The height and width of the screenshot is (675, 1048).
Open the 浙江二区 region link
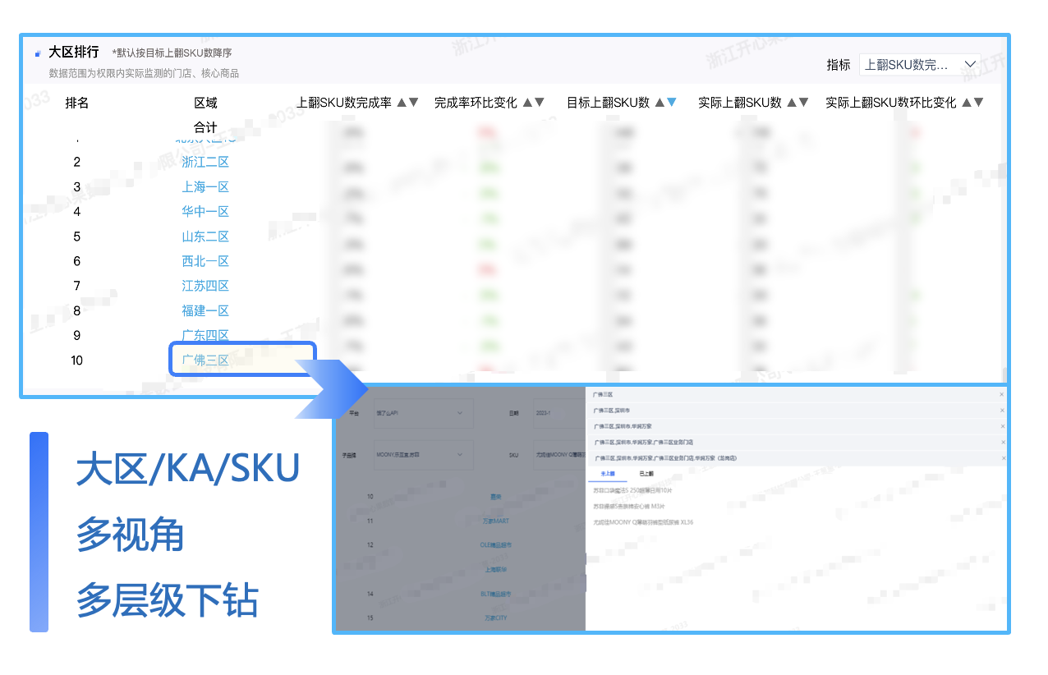[x=205, y=162]
